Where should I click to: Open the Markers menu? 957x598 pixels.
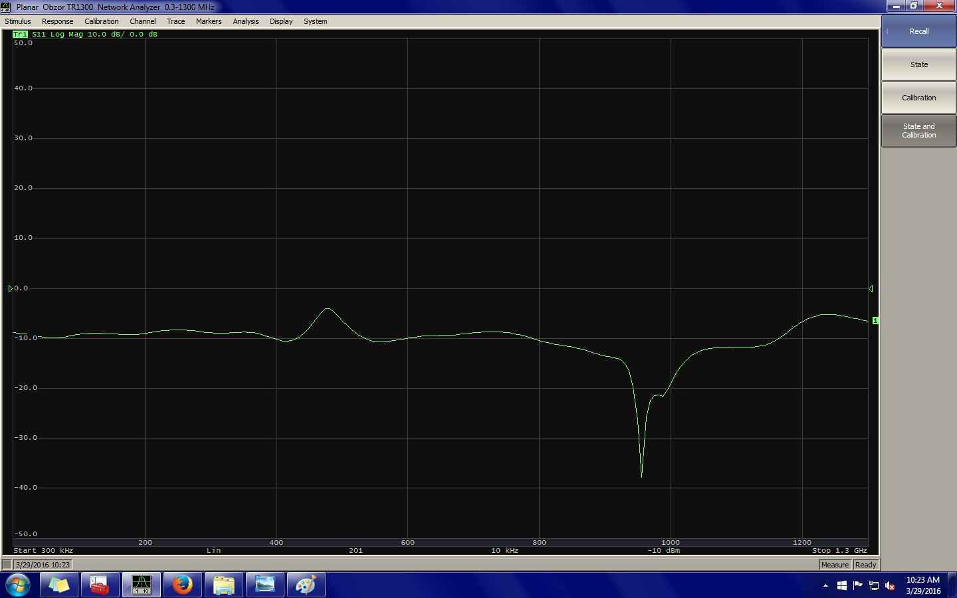coord(209,21)
